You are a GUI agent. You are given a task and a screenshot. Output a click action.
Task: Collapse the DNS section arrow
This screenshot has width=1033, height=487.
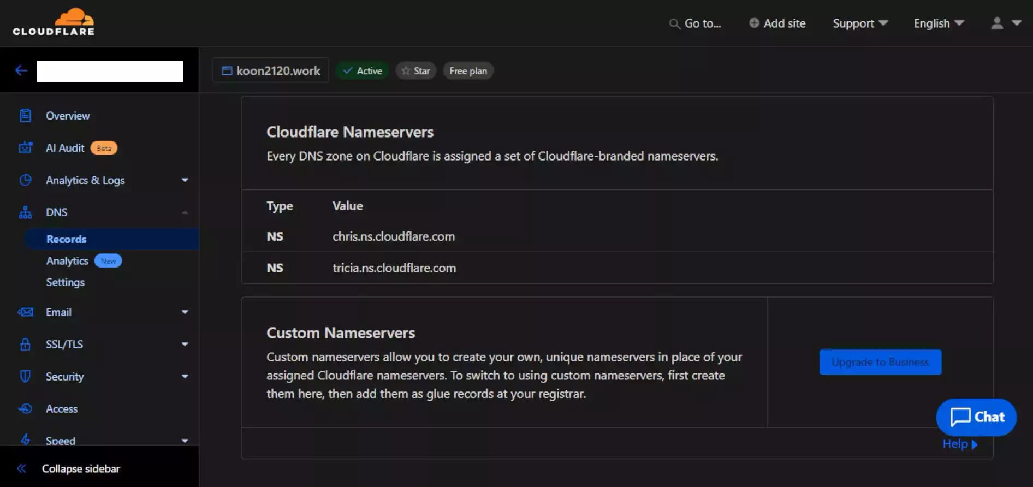point(185,212)
